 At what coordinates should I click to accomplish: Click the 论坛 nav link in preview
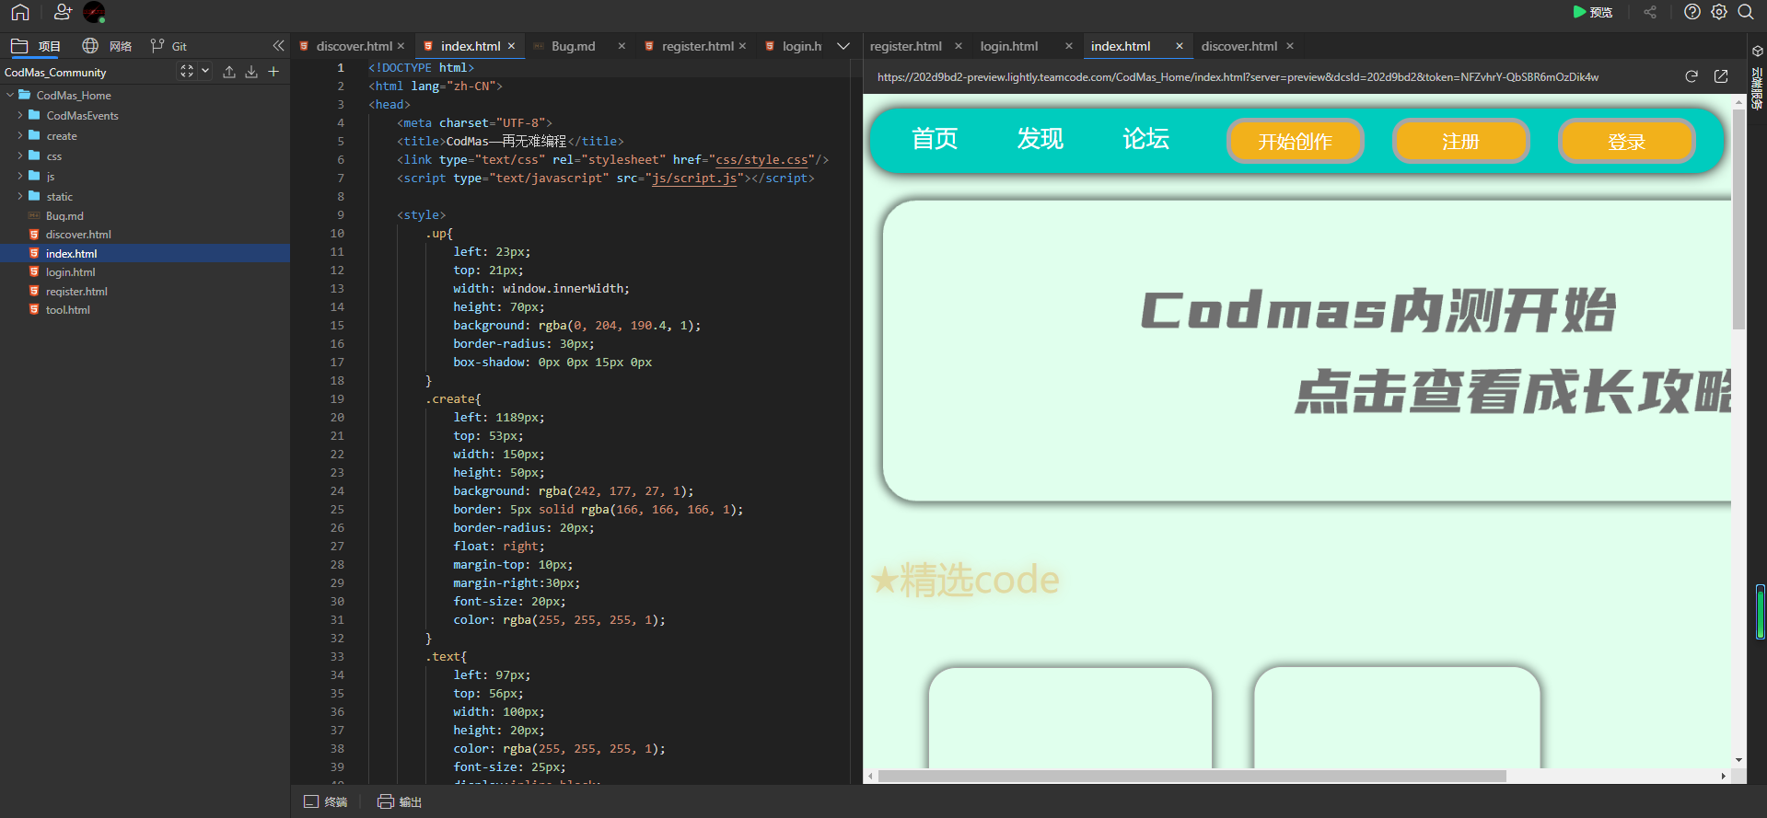coord(1146,139)
